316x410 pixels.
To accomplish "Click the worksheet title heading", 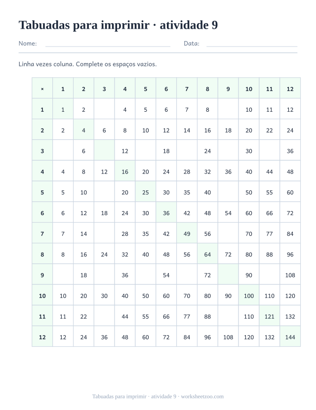I will point(118,25).
